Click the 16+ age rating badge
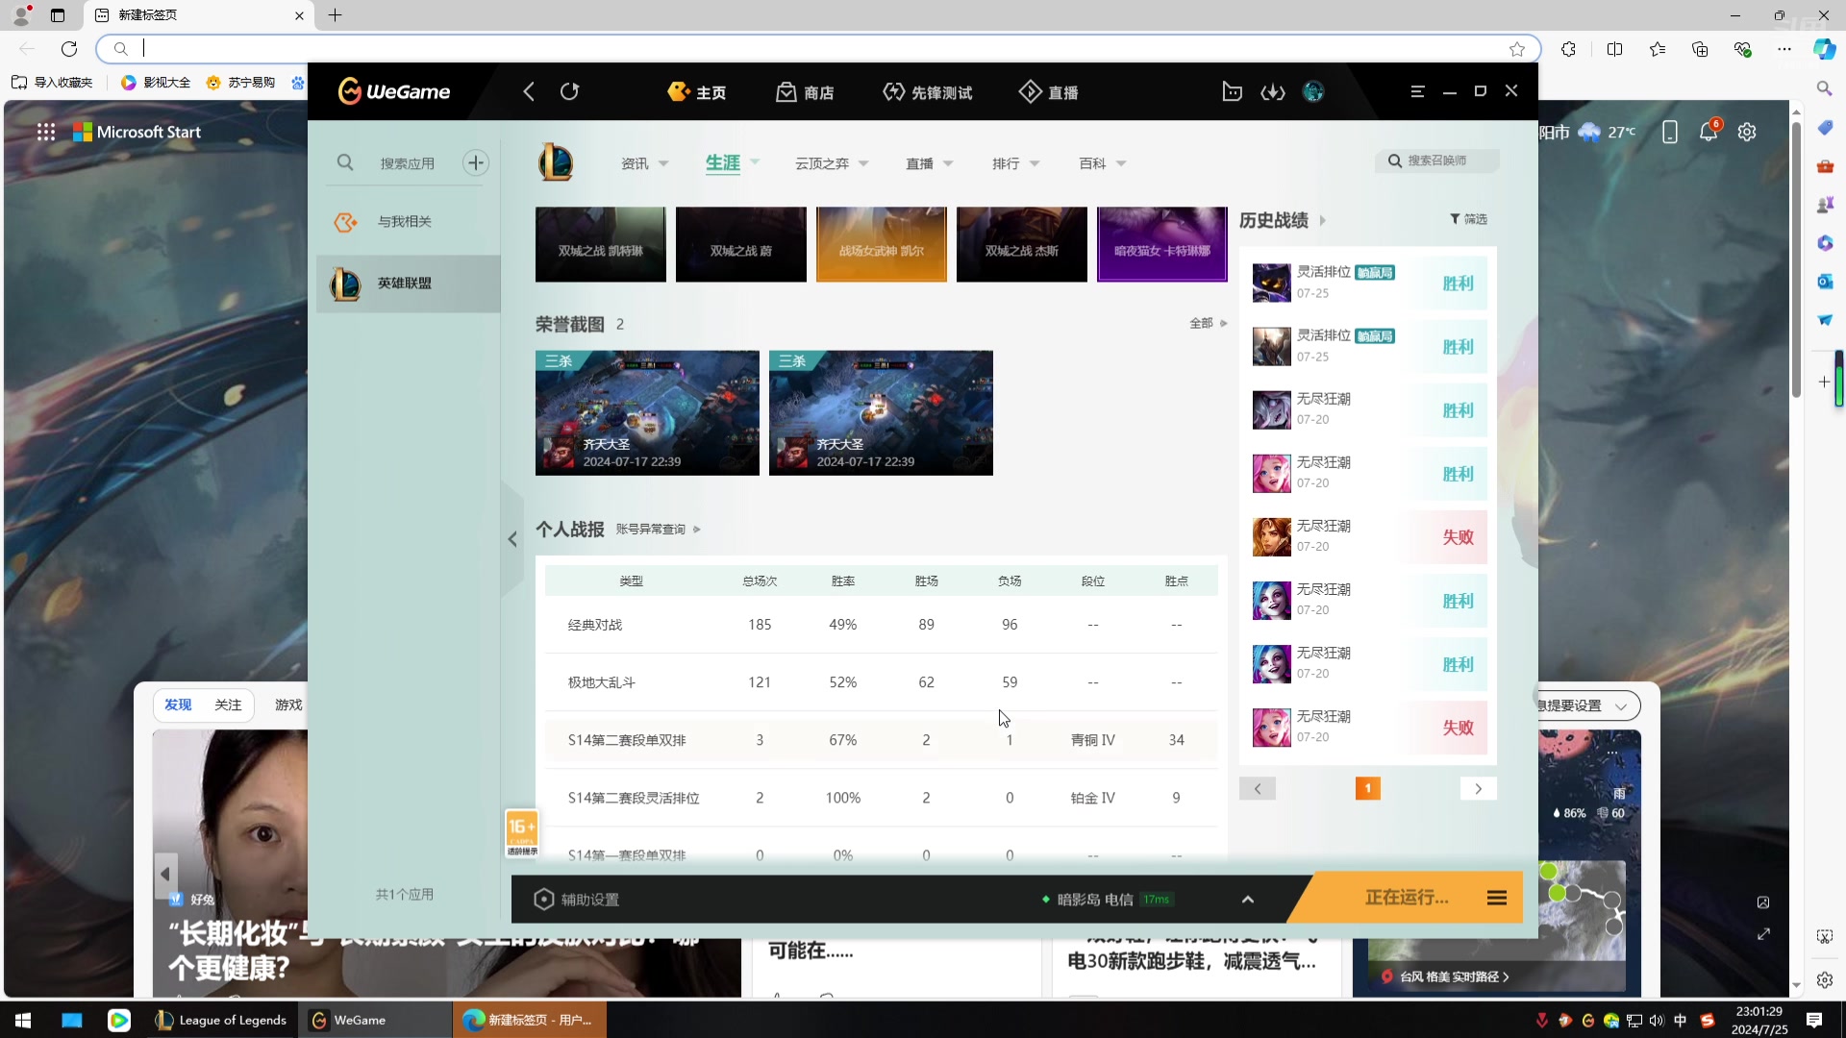 [522, 833]
